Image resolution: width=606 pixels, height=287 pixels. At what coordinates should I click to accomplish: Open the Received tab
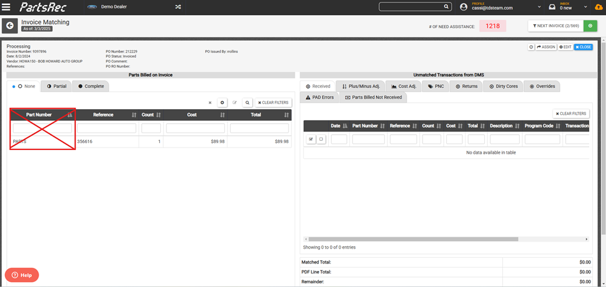coord(318,86)
